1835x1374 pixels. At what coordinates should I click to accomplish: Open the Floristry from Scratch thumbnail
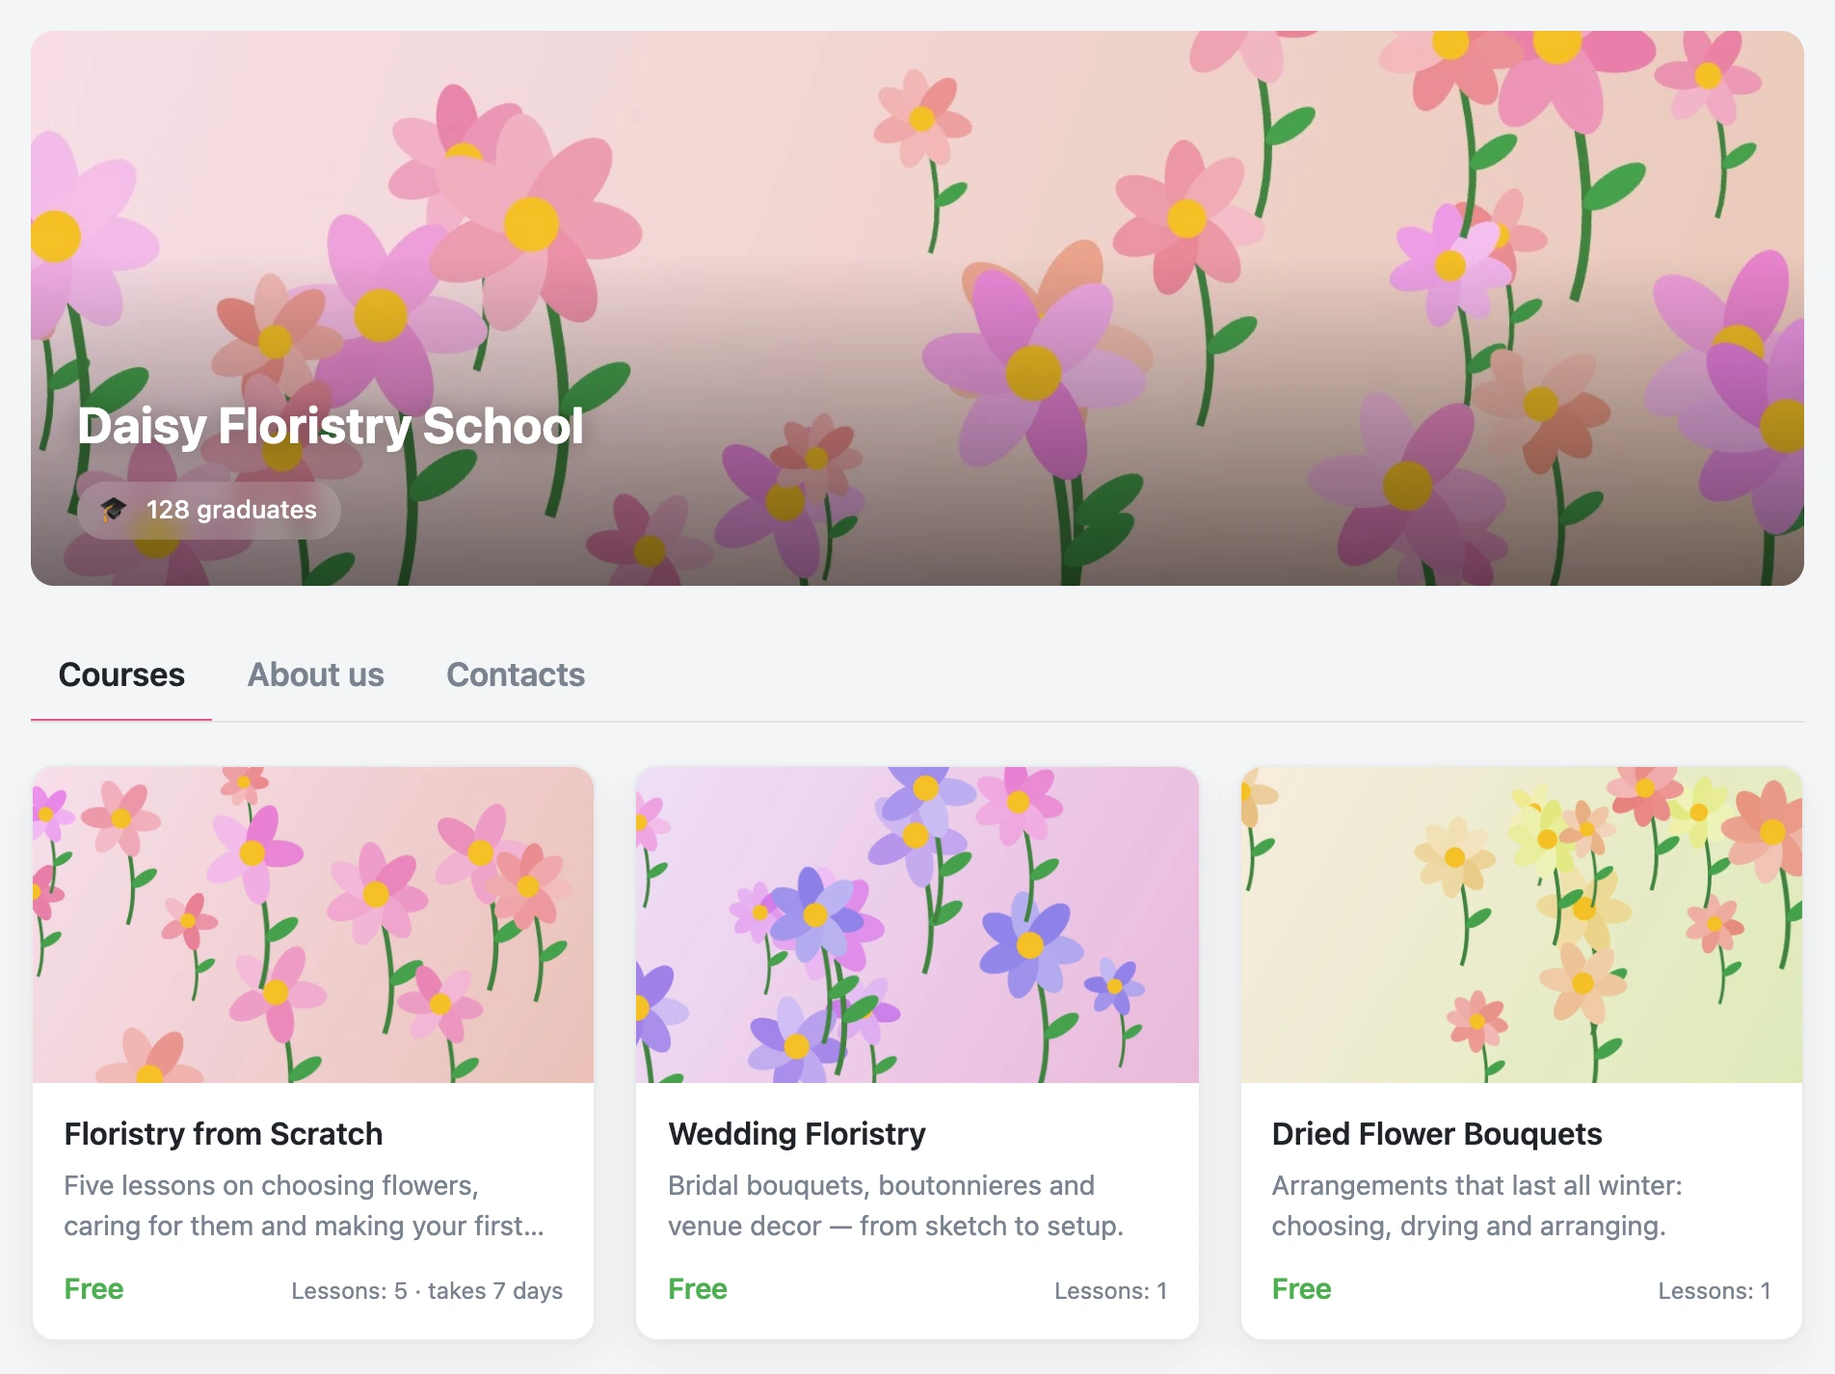point(313,925)
